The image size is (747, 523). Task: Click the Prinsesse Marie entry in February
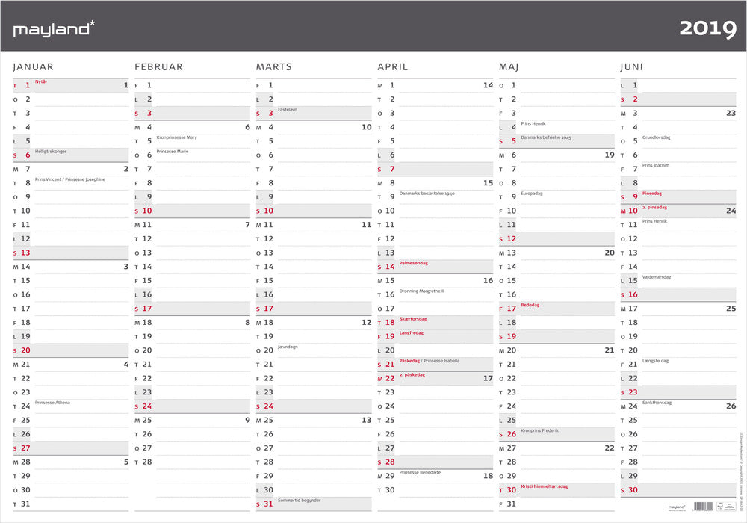click(x=173, y=152)
